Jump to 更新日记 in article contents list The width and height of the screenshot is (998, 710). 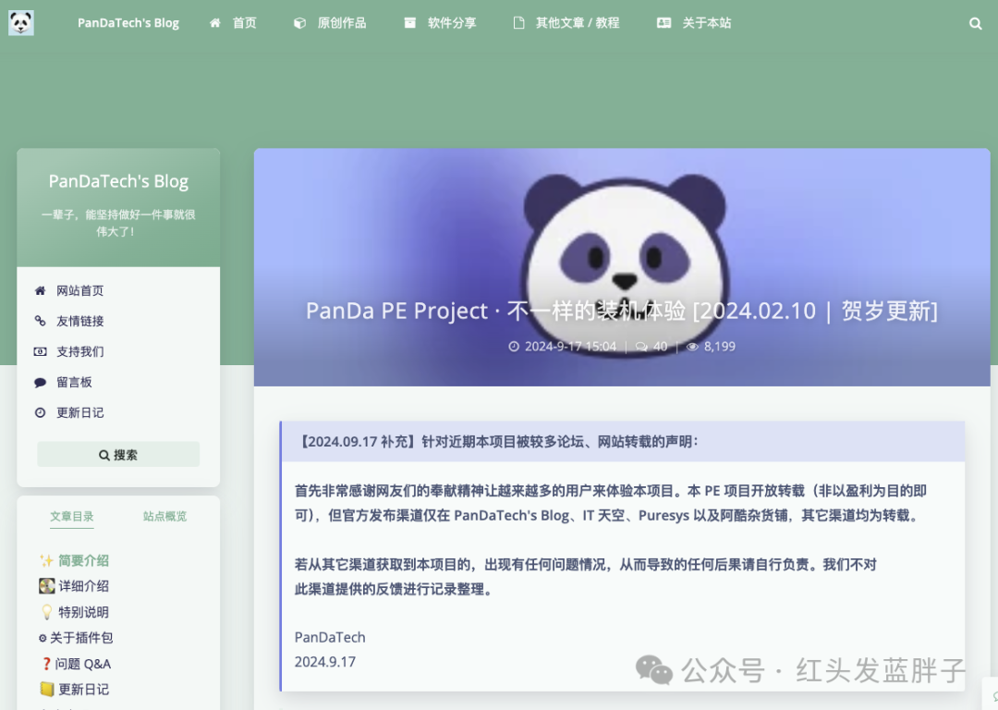click(x=83, y=689)
